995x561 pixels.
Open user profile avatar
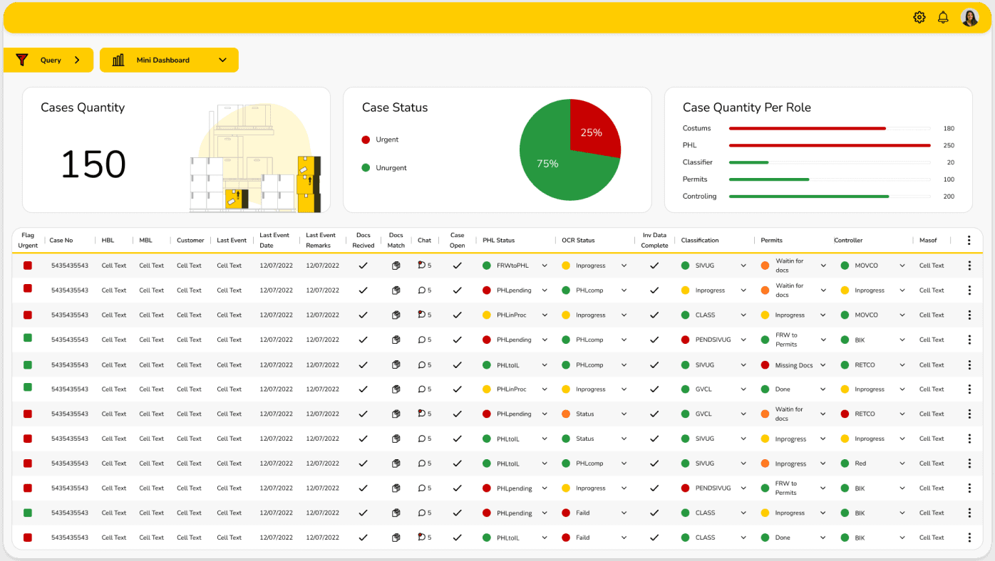tap(970, 17)
